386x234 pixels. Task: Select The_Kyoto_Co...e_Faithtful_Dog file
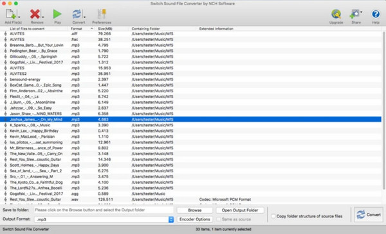[191, 183]
